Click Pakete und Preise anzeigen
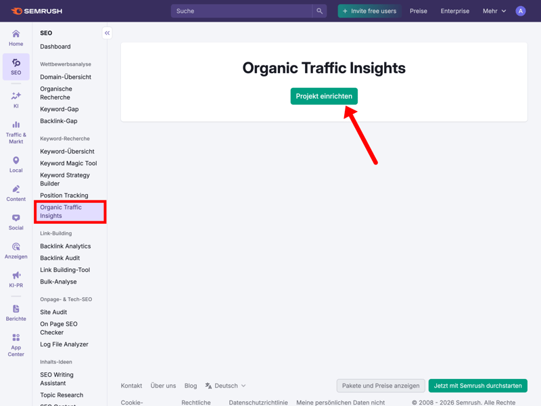The image size is (541, 406). coord(381,386)
